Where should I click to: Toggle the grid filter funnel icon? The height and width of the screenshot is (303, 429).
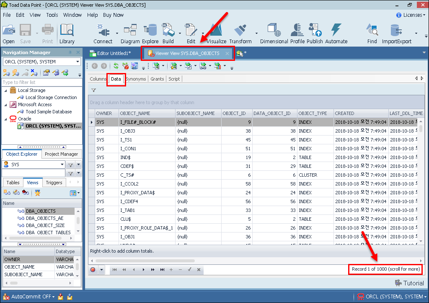(x=93, y=90)
